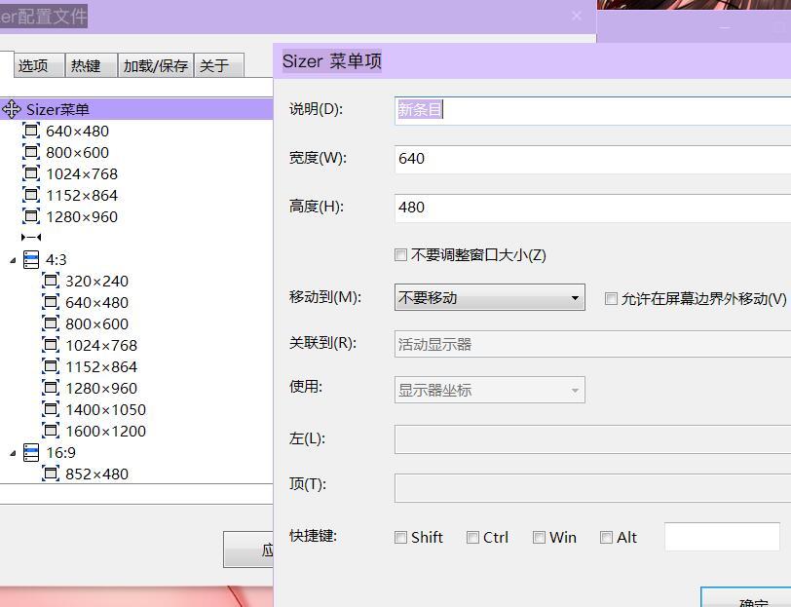
Task: Select the 320×240 entry text
Action: [x=96, y=281]
